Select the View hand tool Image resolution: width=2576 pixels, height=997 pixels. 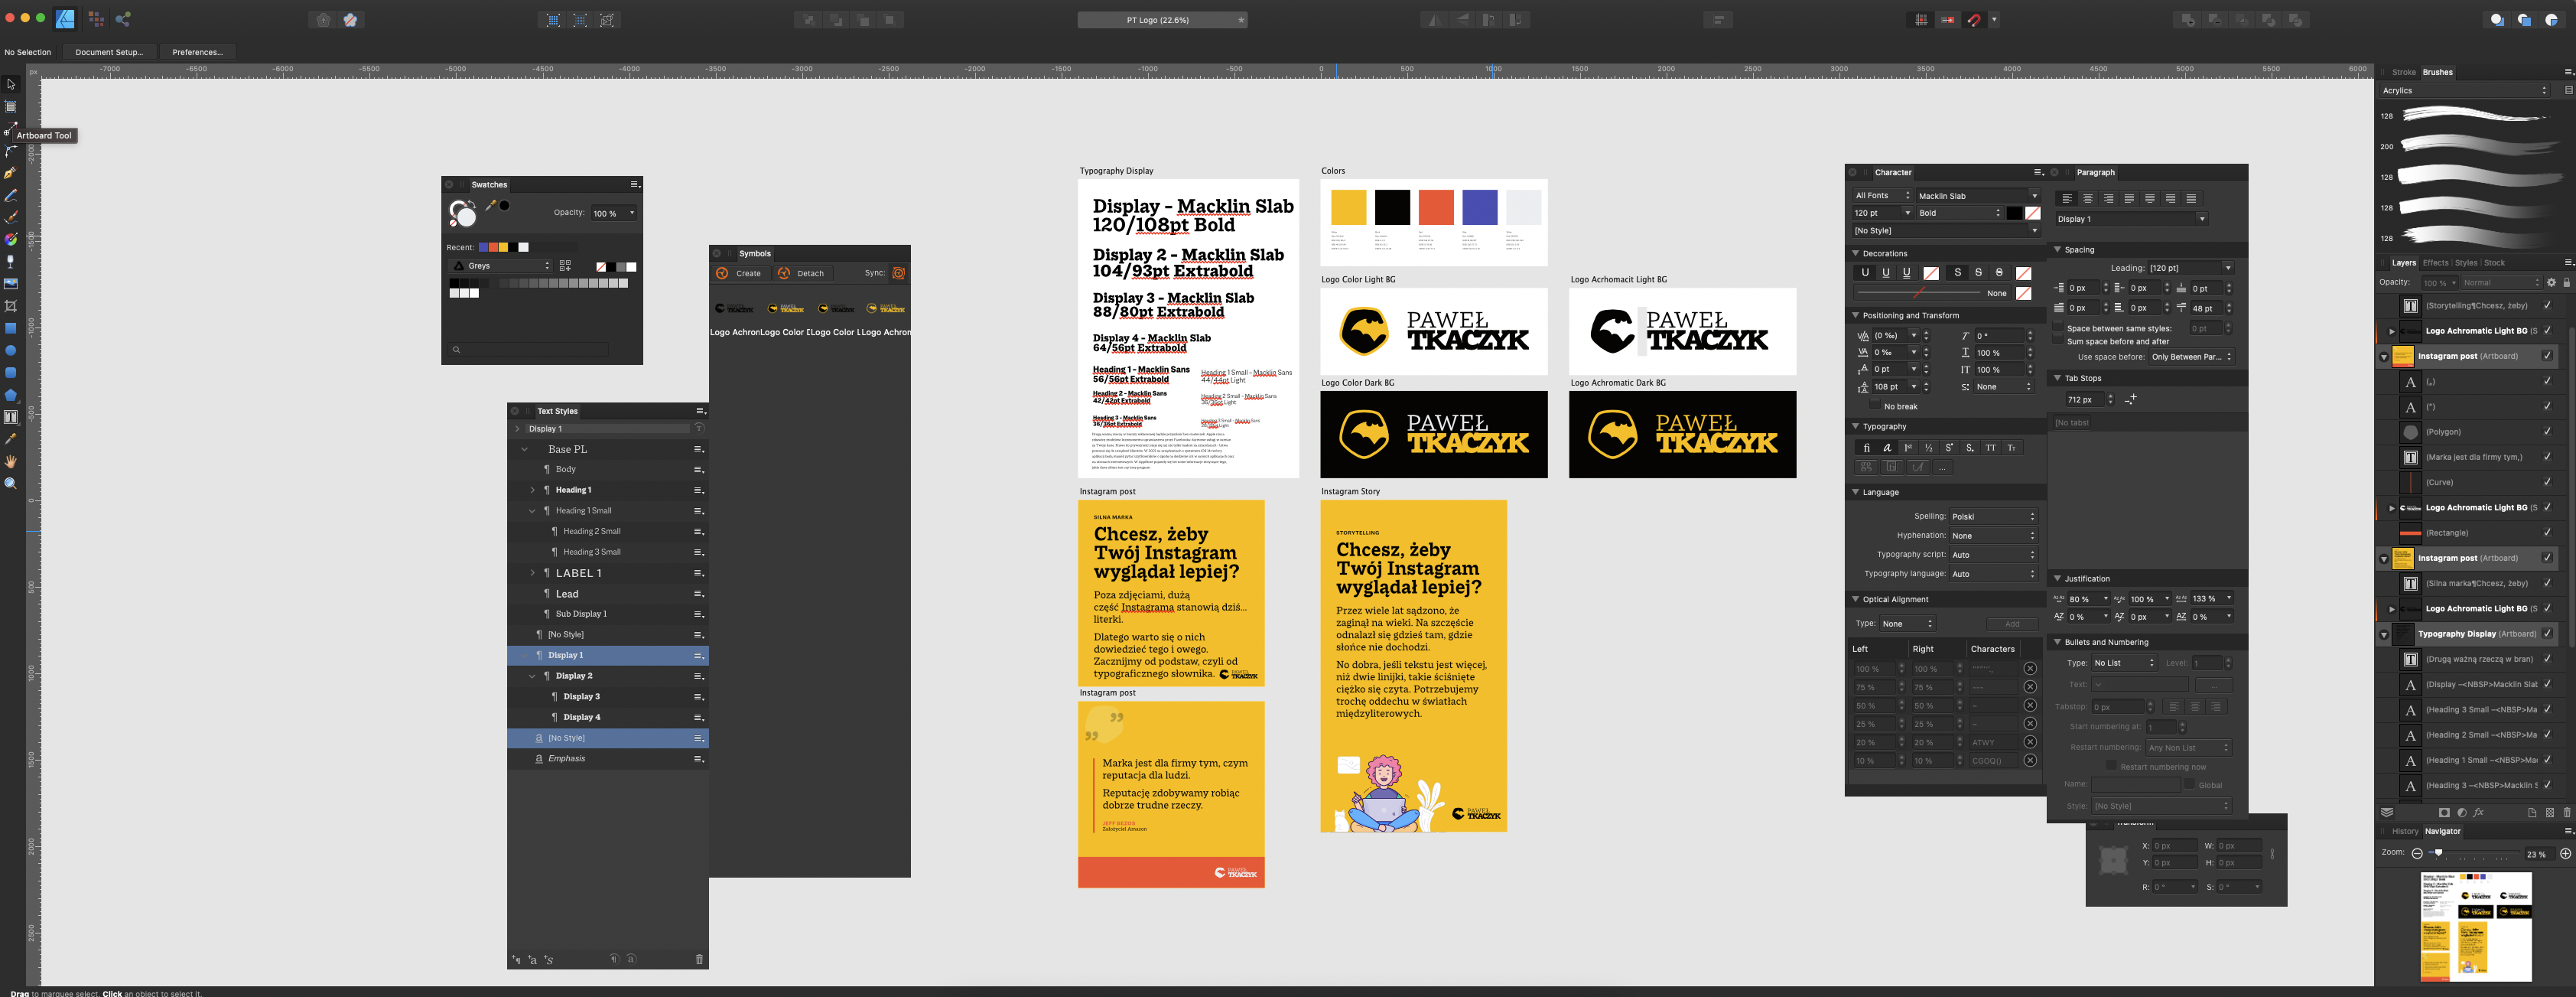(x=11, y=461)
